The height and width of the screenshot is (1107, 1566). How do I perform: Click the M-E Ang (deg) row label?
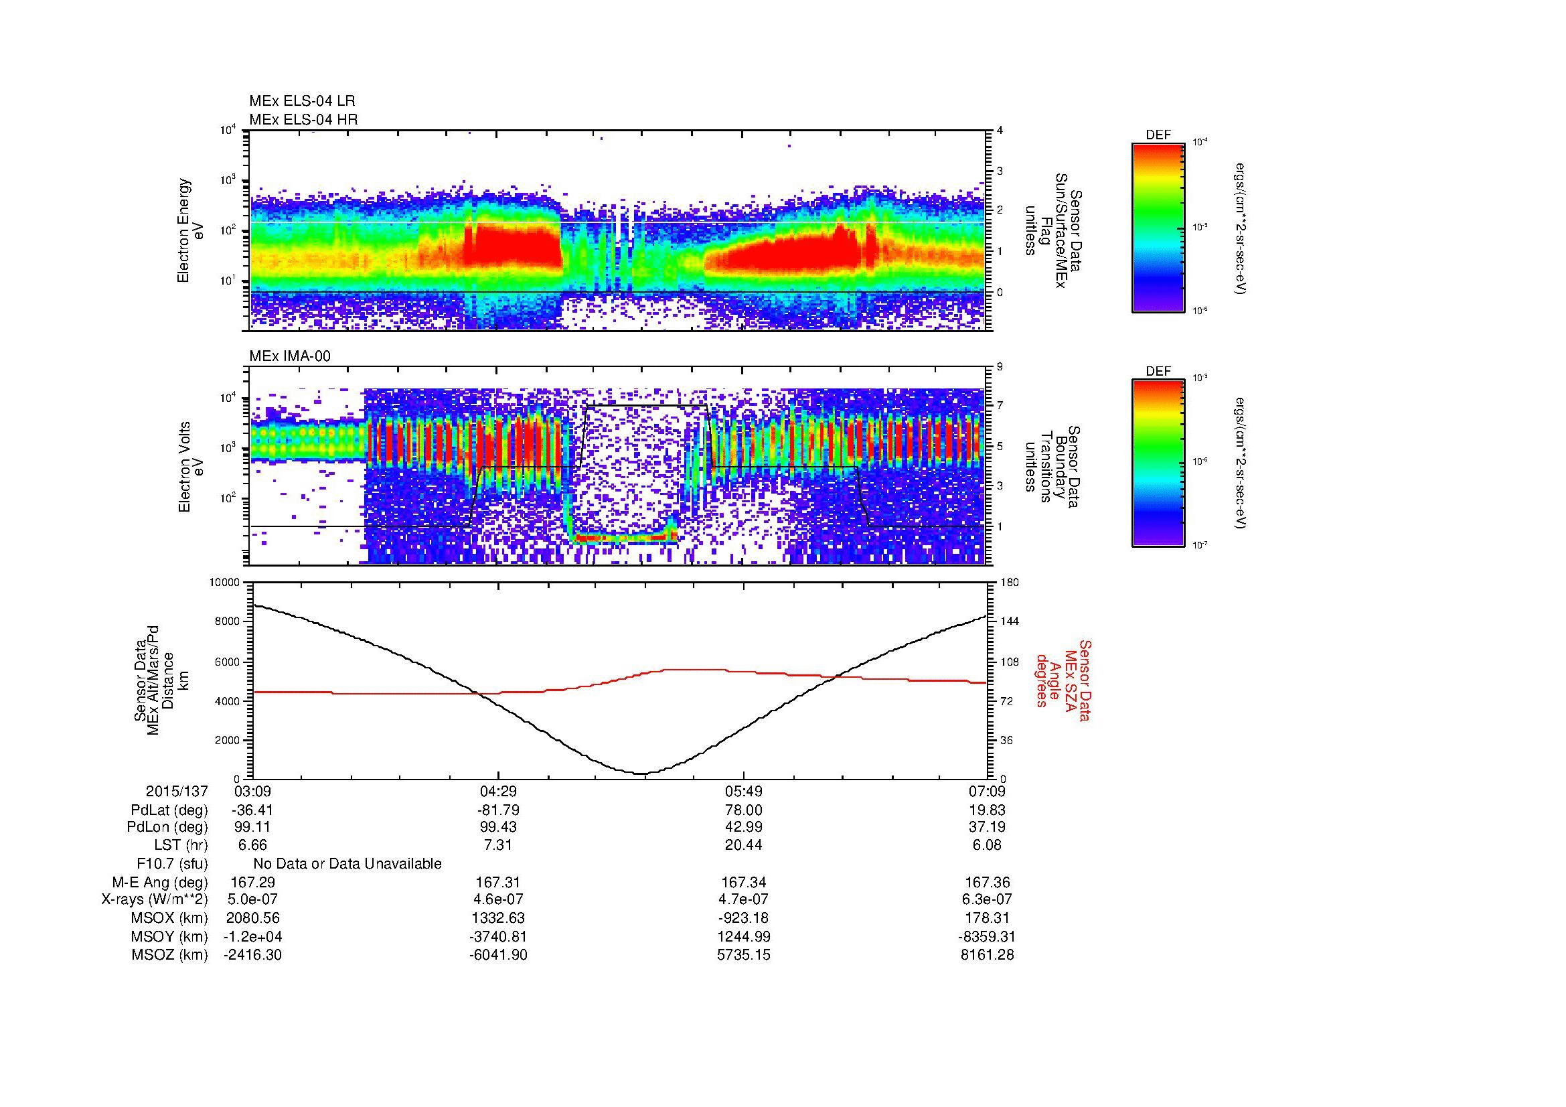click(x=160, y=883)
